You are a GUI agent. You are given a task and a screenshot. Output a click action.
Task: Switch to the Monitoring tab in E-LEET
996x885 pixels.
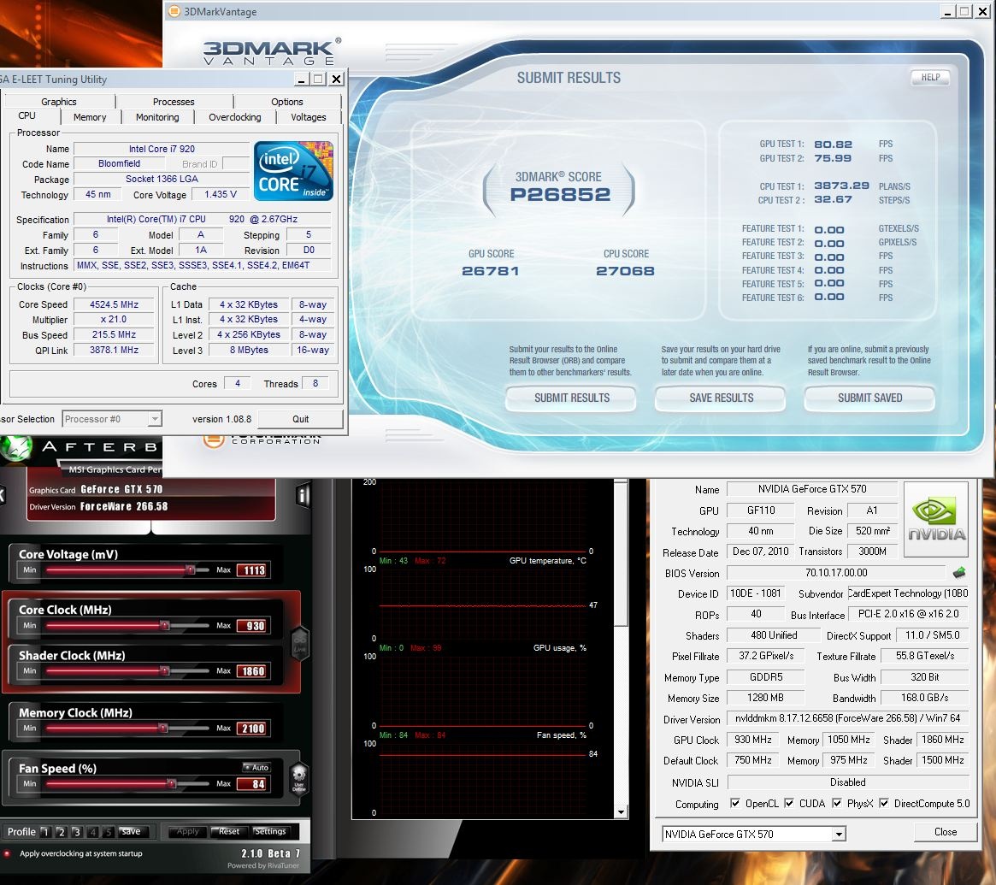click(x=157, y=117)
